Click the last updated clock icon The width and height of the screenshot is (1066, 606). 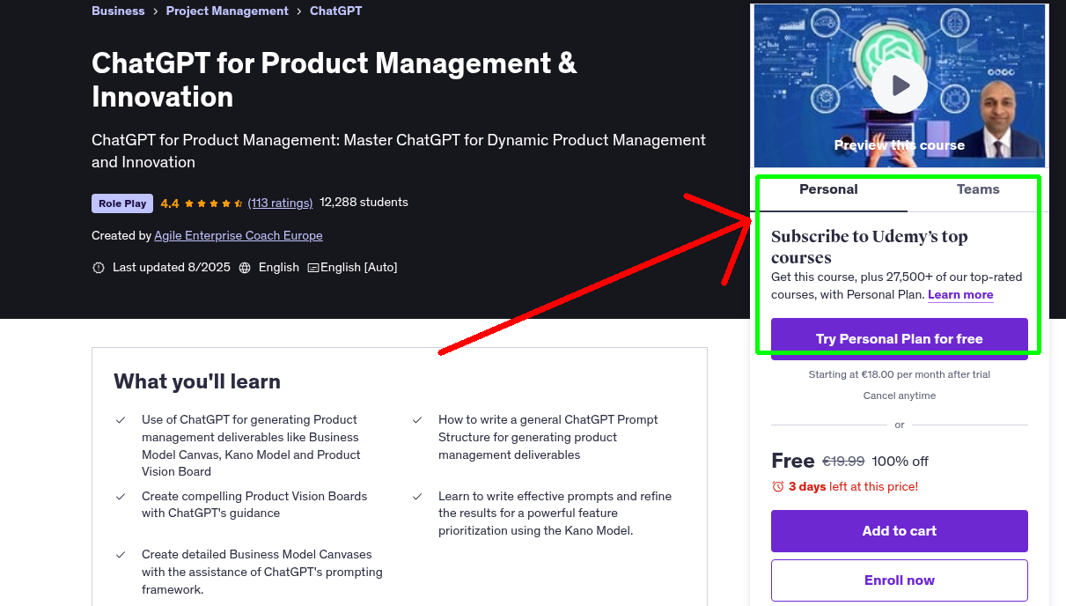click(99, 268)
